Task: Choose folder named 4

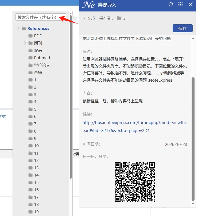Action: [35, 102]
